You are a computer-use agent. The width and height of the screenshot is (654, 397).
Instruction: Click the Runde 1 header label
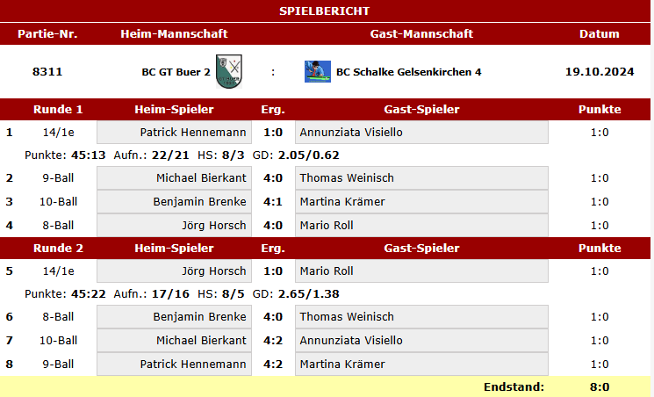coord(58,110)
